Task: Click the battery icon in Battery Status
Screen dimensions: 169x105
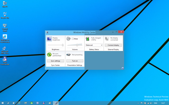Action: 88,39
